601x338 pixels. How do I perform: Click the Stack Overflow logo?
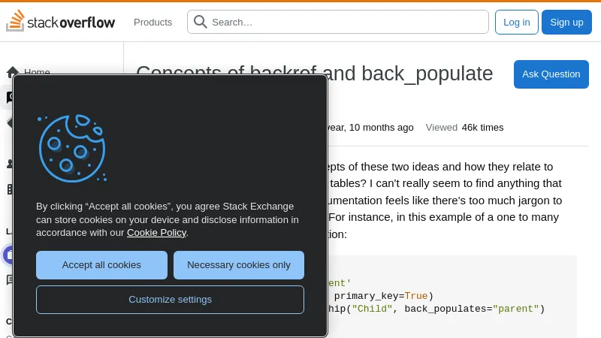pyautogui.click(x=61, y=22)
